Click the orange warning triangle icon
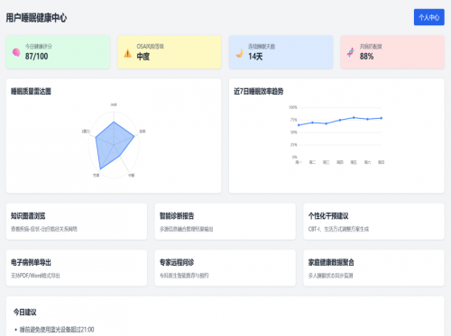This screenshot has width=451, height=336. tap(127, 53)
